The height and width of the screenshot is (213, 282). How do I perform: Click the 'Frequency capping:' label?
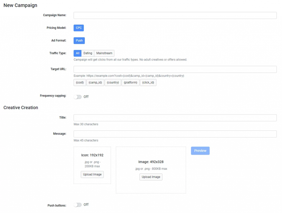pyautogui.click(x=53, y=96)
